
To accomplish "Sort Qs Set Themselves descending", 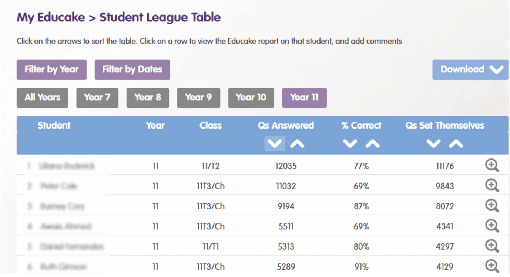I will [x=433, y=144].
